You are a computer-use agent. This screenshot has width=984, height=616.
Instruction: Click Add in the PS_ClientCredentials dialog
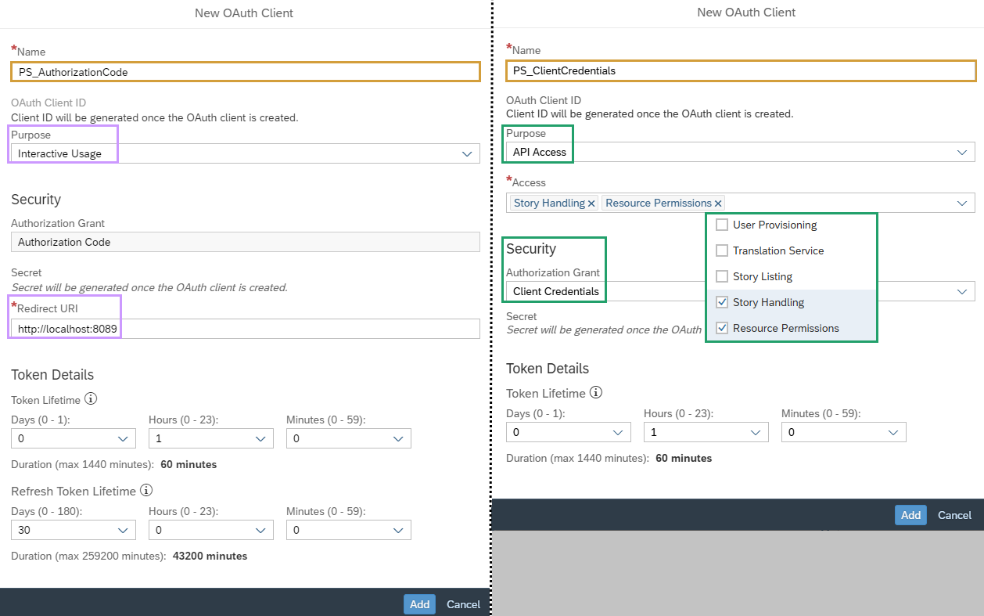(x=910, y=515)
